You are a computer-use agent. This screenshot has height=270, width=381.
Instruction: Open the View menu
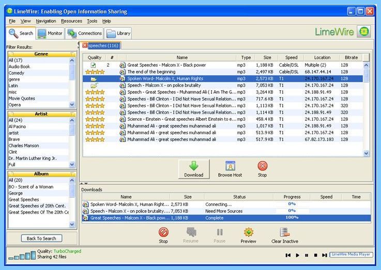25,21
